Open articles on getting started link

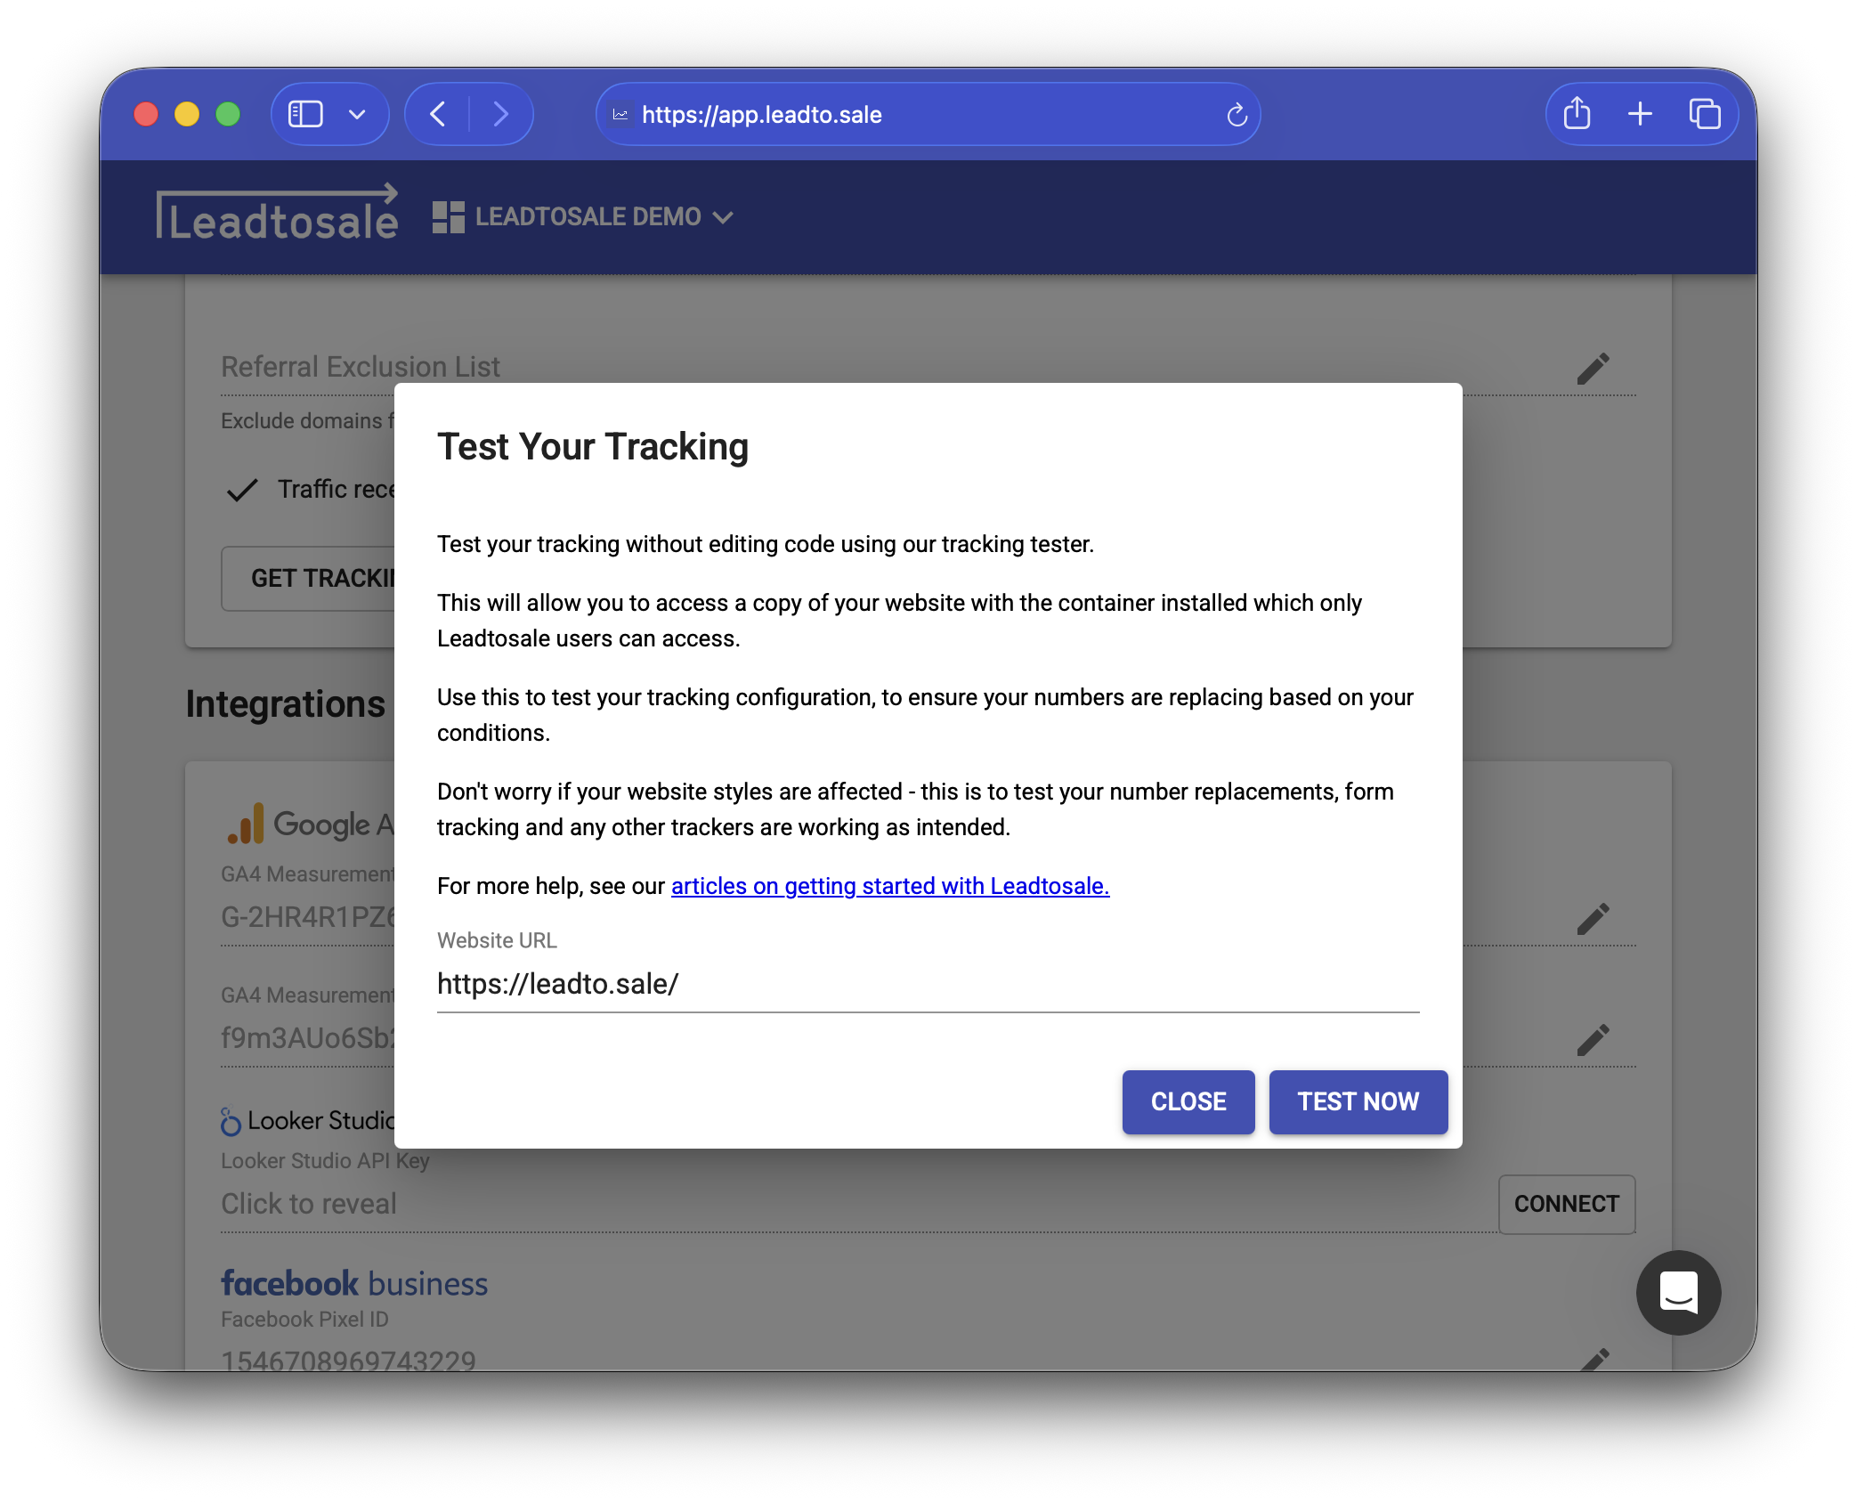click(x=889, y=886)
